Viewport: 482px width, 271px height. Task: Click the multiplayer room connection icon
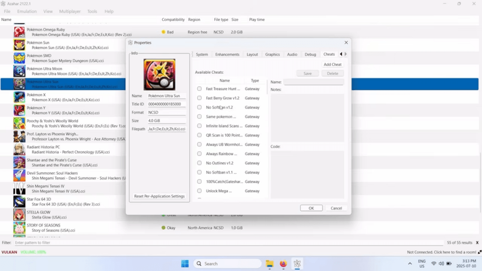480,252
